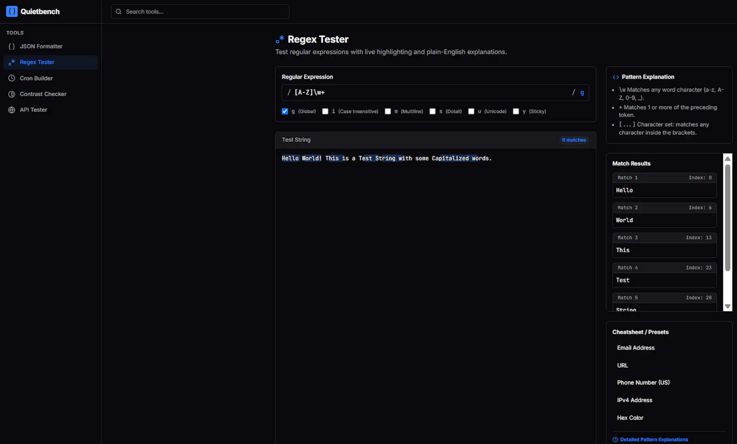Click the Quietbench logo icon
This screenshot has width=737, height=444.
click(12, 12)
